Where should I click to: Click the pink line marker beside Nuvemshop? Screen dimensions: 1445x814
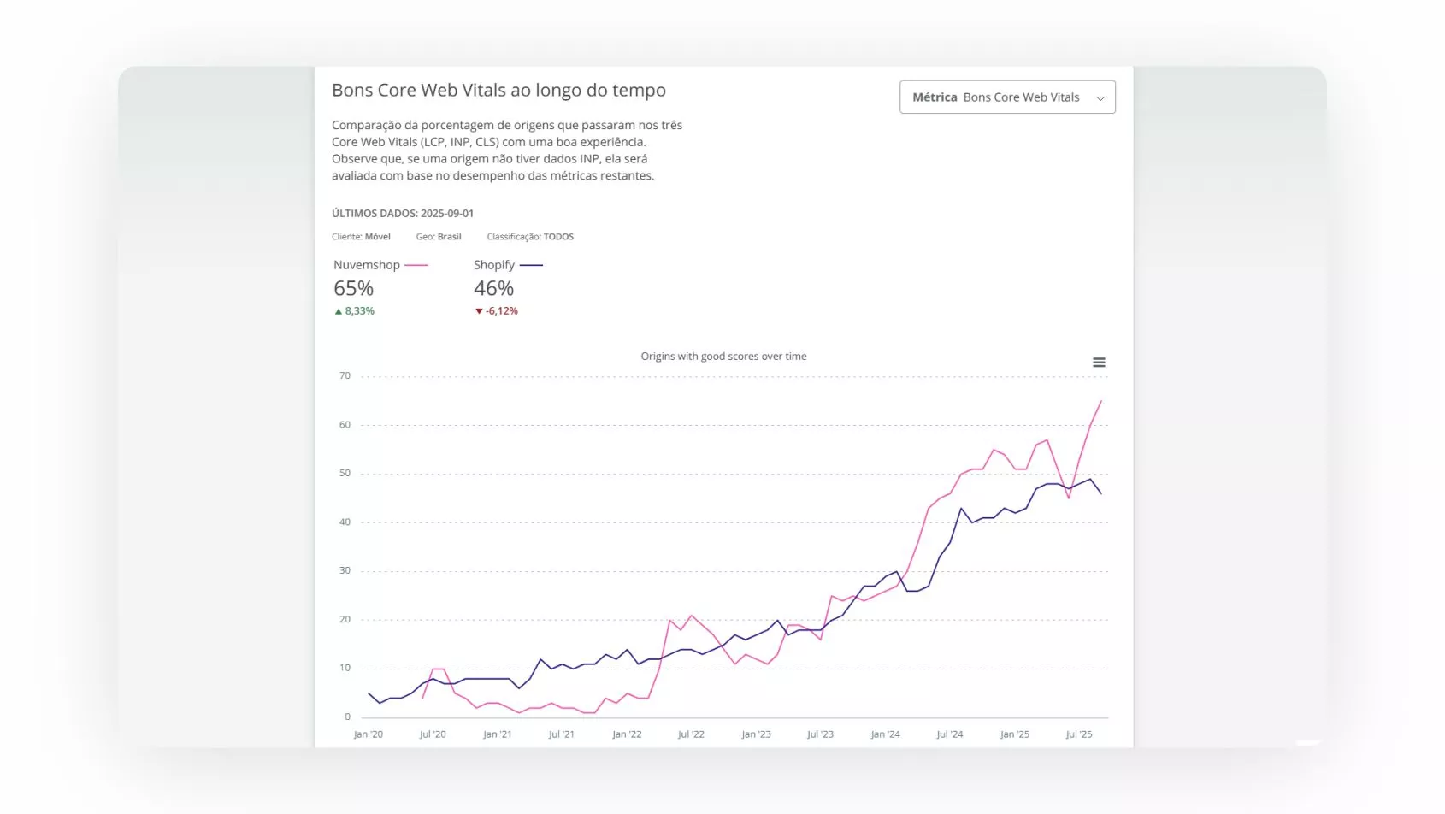(416, 265)
